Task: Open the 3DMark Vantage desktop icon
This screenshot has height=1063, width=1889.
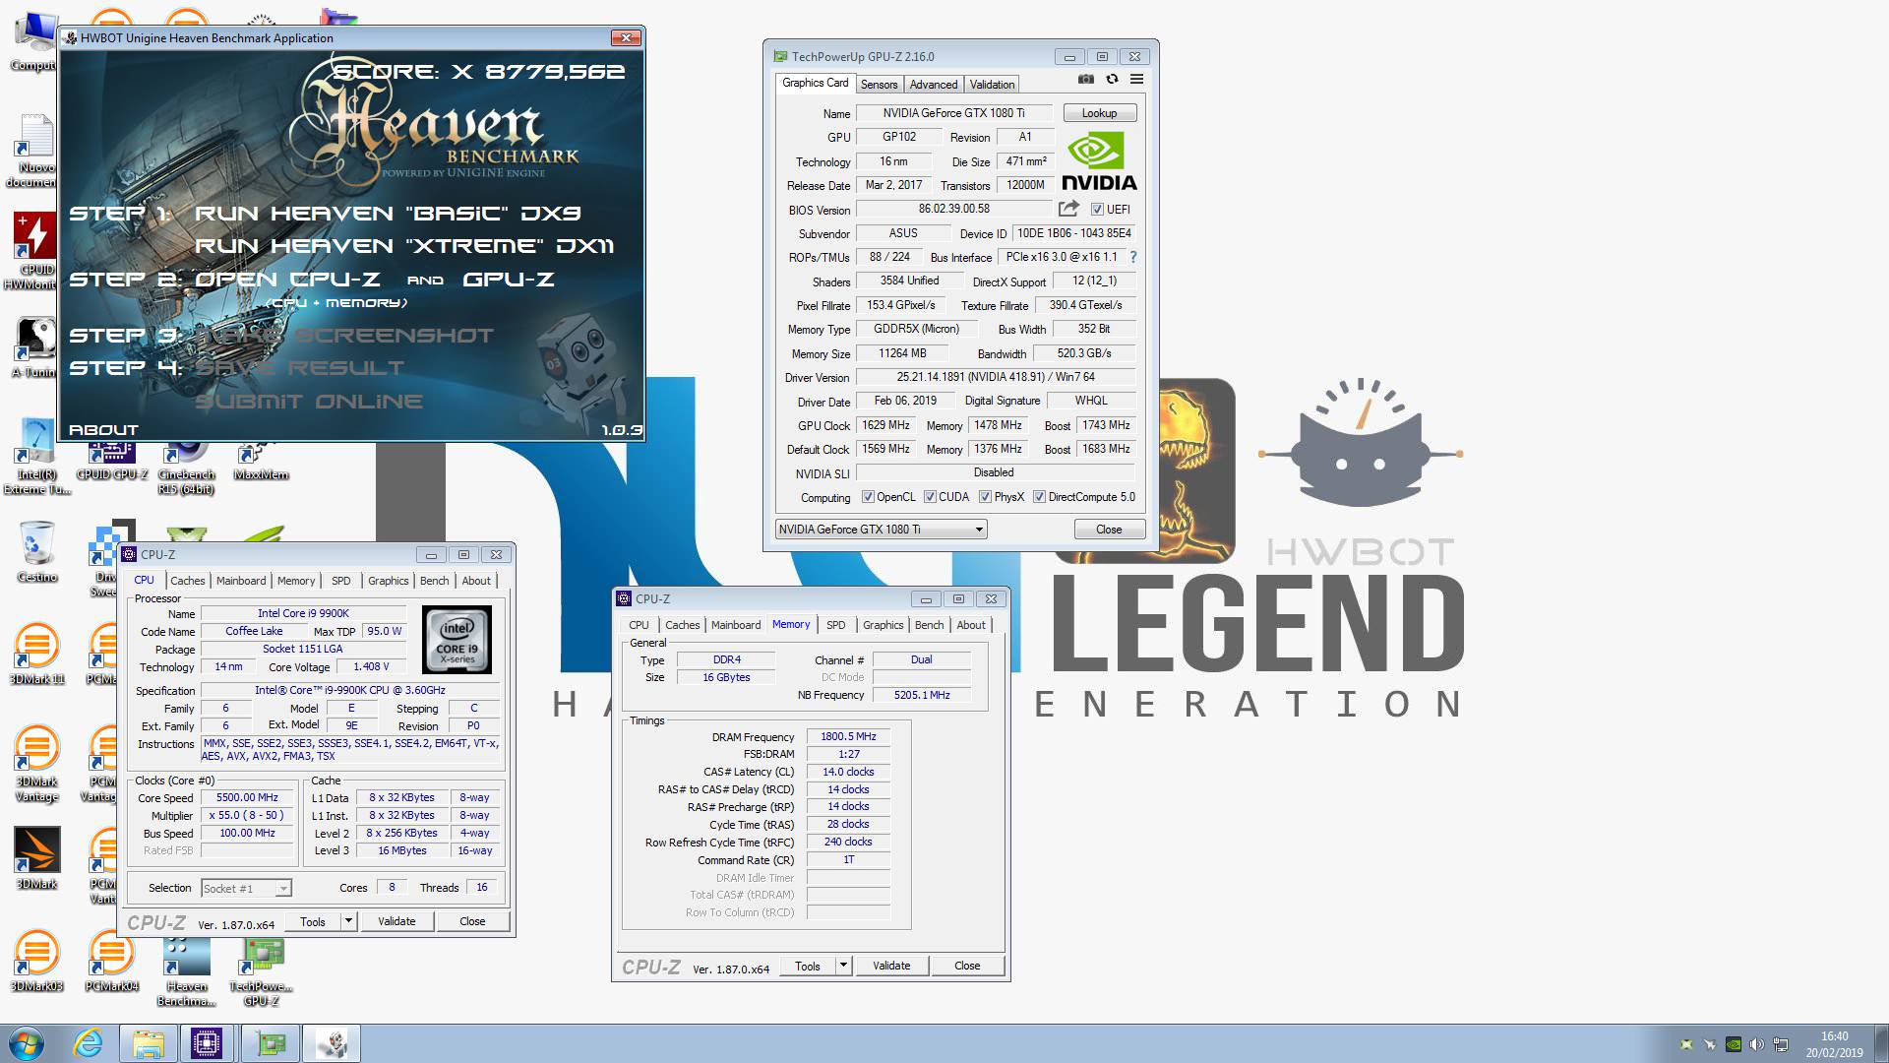Action: [36, 764]
